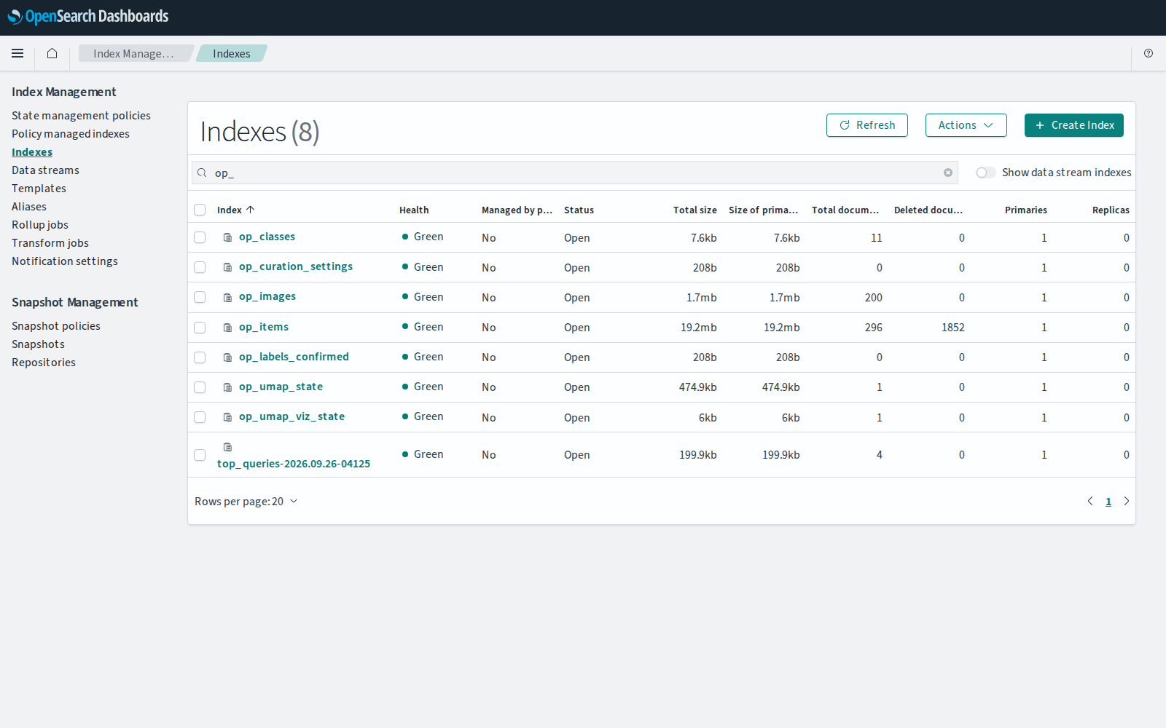Check the op_umap_state row checkbox

click(200, 387)
